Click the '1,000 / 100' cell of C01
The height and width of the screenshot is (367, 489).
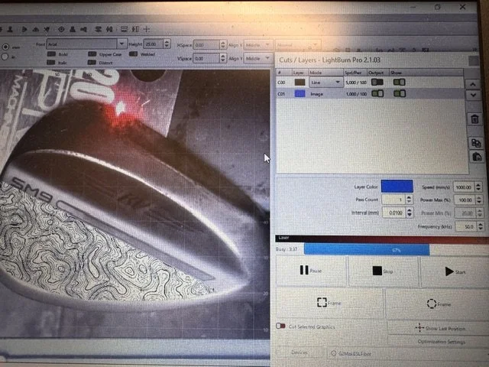click(355, 93)
